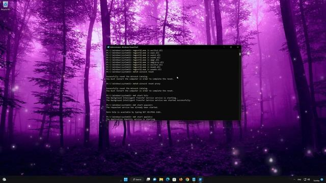
Task: Open the chat app on taskbar
Action: [x=155, y=179]
